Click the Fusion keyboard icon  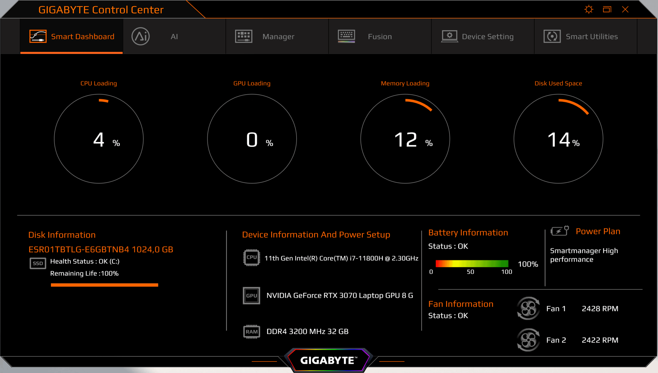click(346, 36)
